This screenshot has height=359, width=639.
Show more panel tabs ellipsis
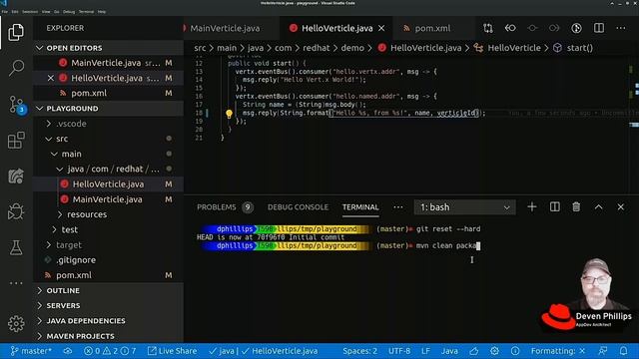[x=398, y=207]
